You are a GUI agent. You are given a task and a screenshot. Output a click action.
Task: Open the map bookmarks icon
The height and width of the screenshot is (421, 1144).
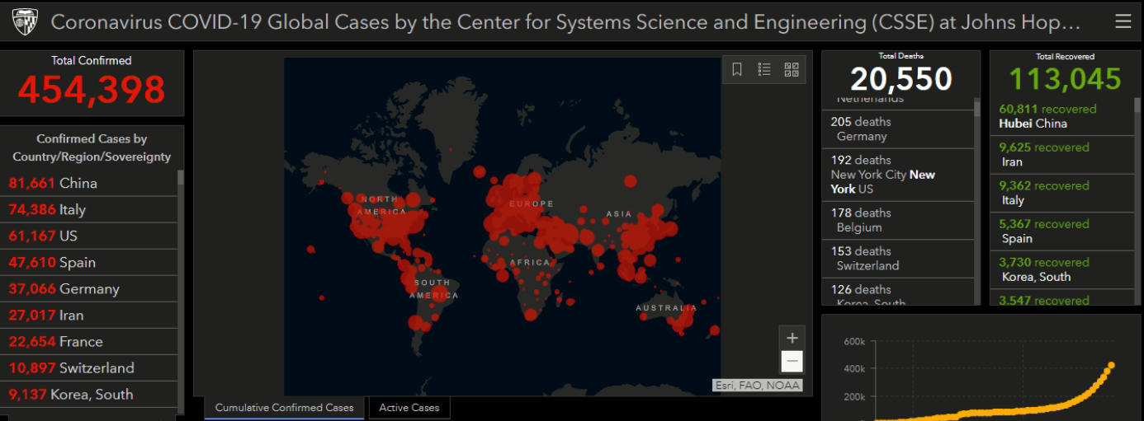(x=737, y=70)
